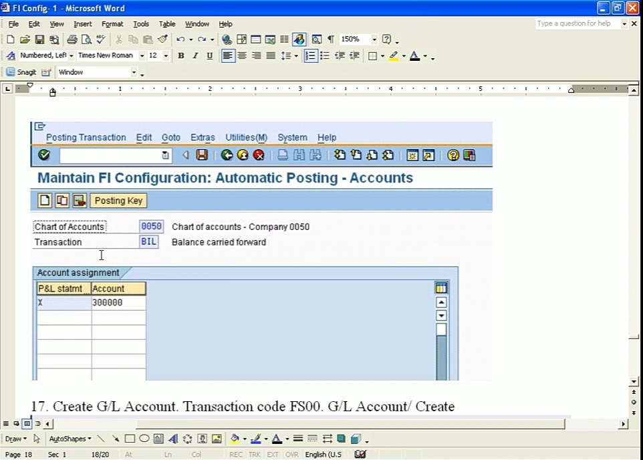Image resolution: width=643 pixels, height=460 pixels.
Task: Toggle the Bullets list button
Action: point(325,55)
